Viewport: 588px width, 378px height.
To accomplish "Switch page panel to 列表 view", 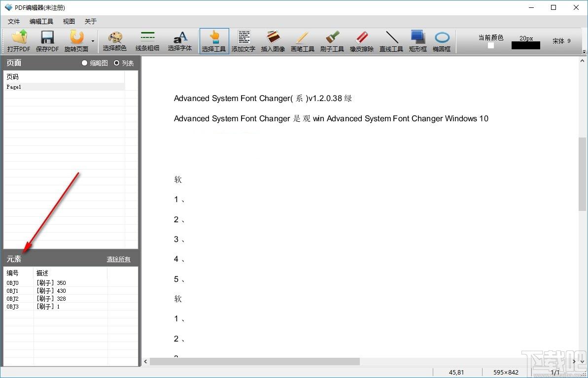I will (x=124, y=63).
